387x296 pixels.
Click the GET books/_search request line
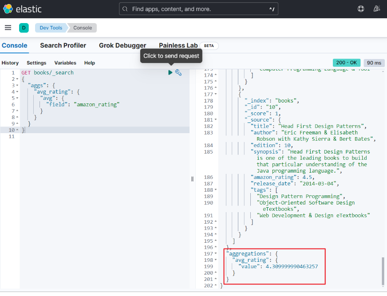[x=47, y=73]
